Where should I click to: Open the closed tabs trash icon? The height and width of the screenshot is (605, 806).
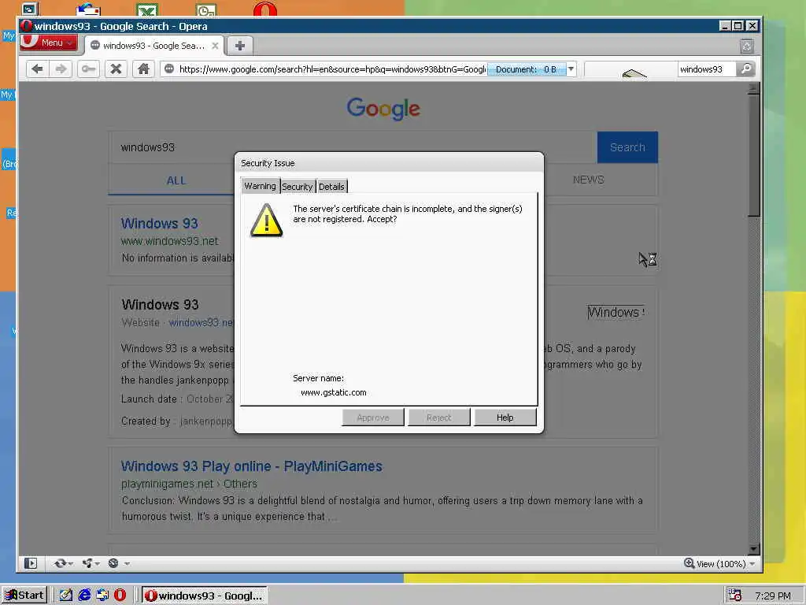click(747, 46)
